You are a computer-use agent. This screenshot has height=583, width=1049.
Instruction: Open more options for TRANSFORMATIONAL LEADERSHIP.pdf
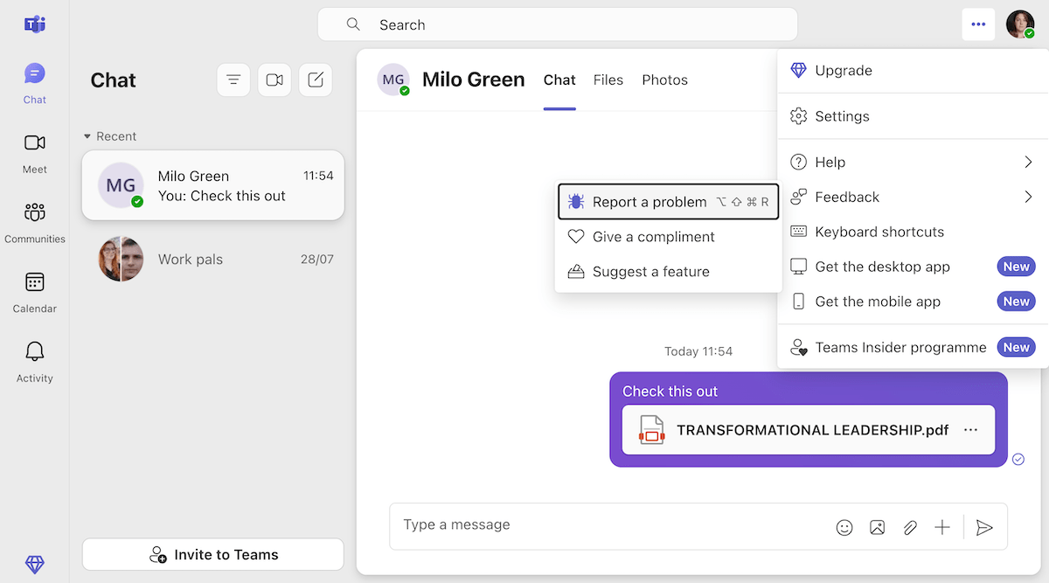click(970, 430)
